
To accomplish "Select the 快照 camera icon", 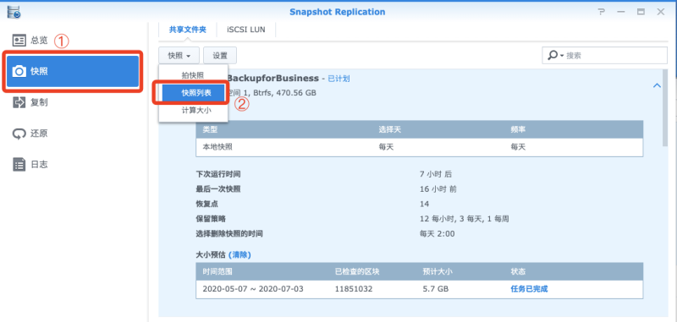I will [x=19, y=72].
